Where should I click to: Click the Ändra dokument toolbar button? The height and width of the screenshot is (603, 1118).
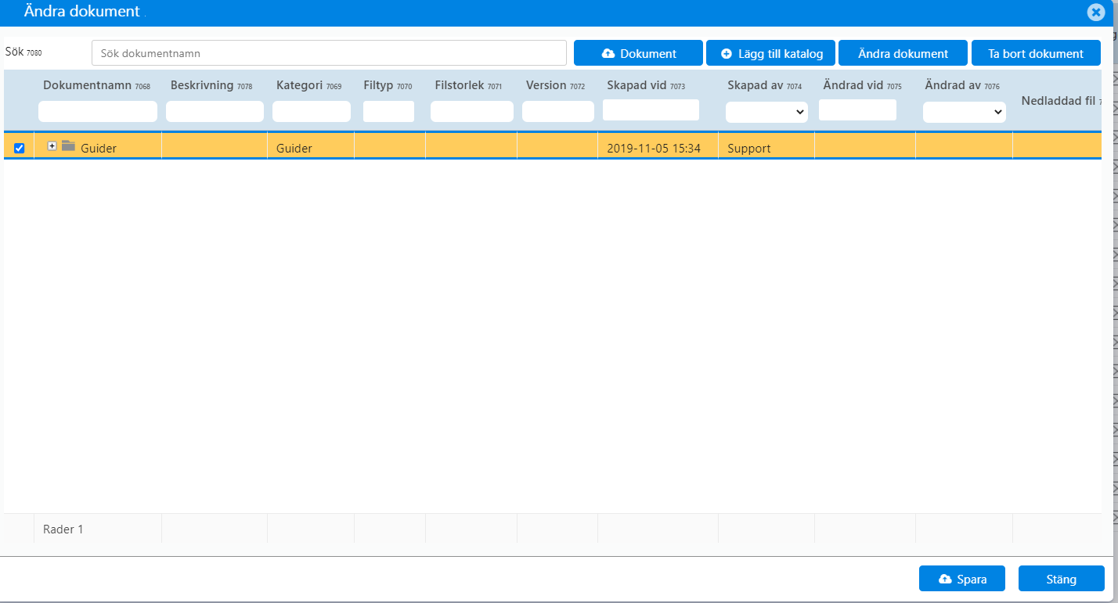pos(903,53)
